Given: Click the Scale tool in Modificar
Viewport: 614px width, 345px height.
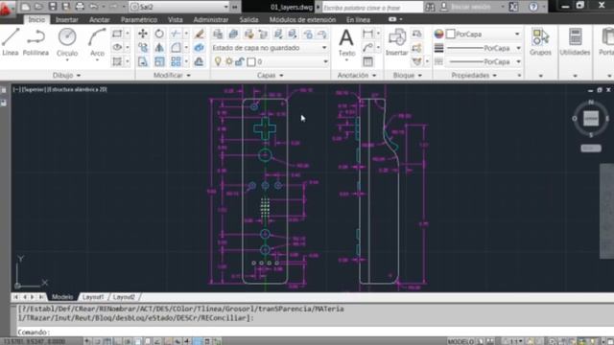Looking at the screenshot, I should (159, 61).
